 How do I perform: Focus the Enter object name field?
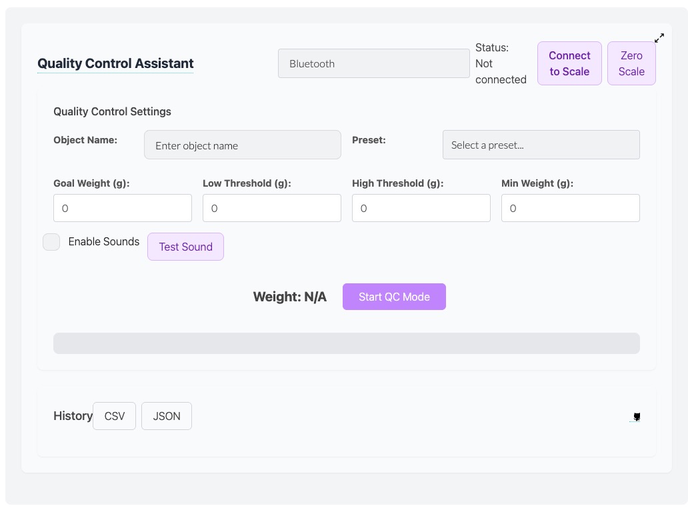point(243,145)
